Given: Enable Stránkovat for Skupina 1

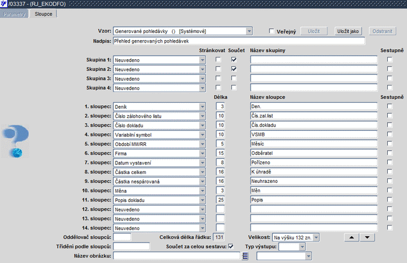Looking at the screenshot, I should pyautogui.click(x=218, y=60).
